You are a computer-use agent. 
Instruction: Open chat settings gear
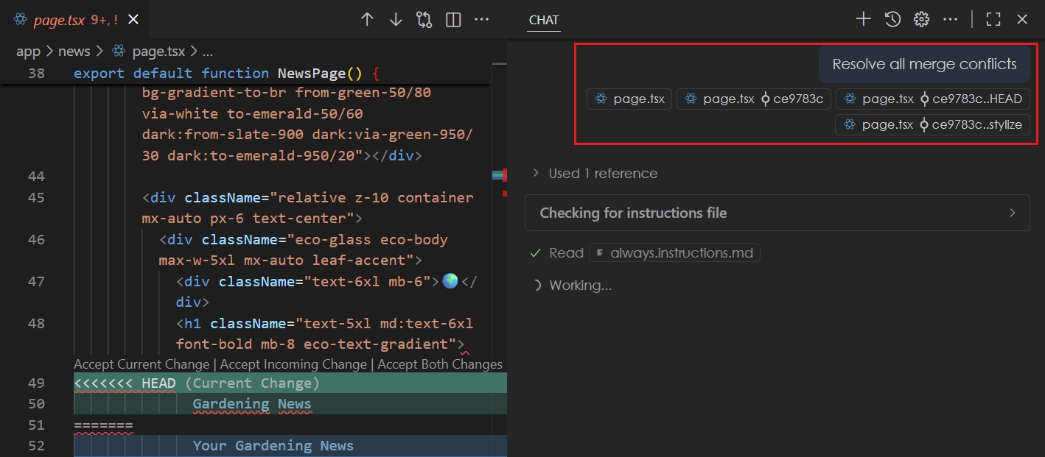pos(921,20)
